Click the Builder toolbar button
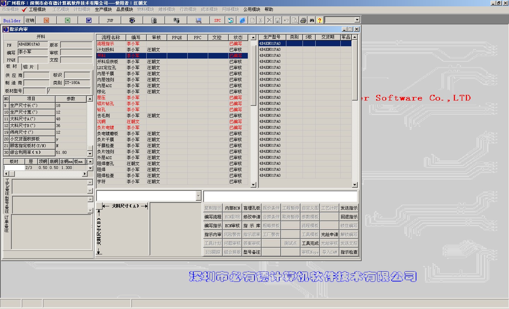This screenshot has width=509, height=309. click(x=12, y=20)
